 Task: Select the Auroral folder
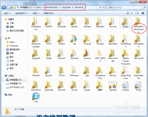[x=113, y=22]
